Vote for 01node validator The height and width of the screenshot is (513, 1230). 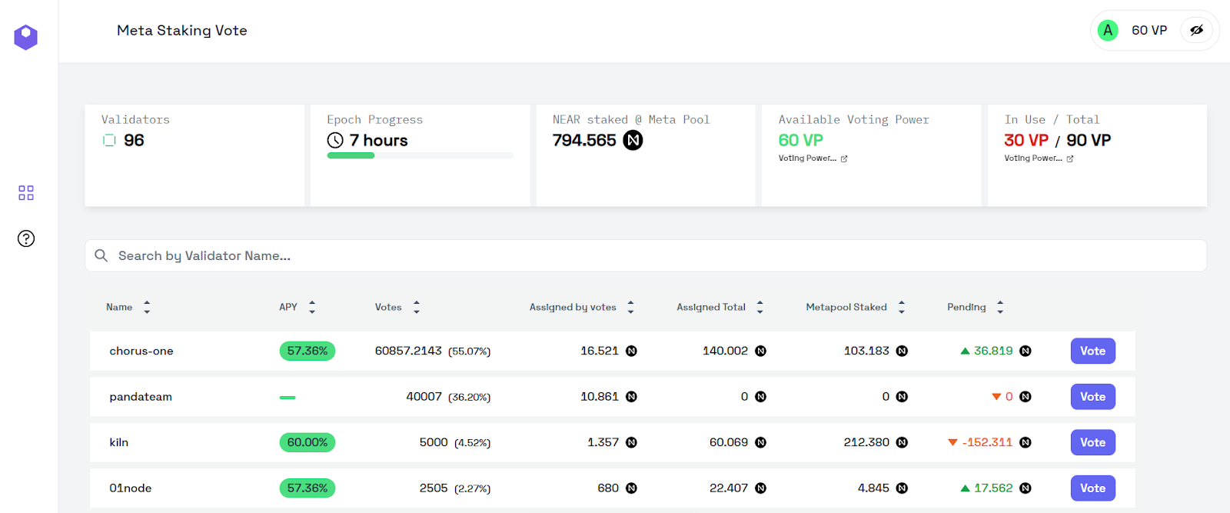1093,488
